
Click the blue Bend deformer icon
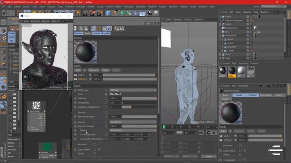(x=135, y=13)
